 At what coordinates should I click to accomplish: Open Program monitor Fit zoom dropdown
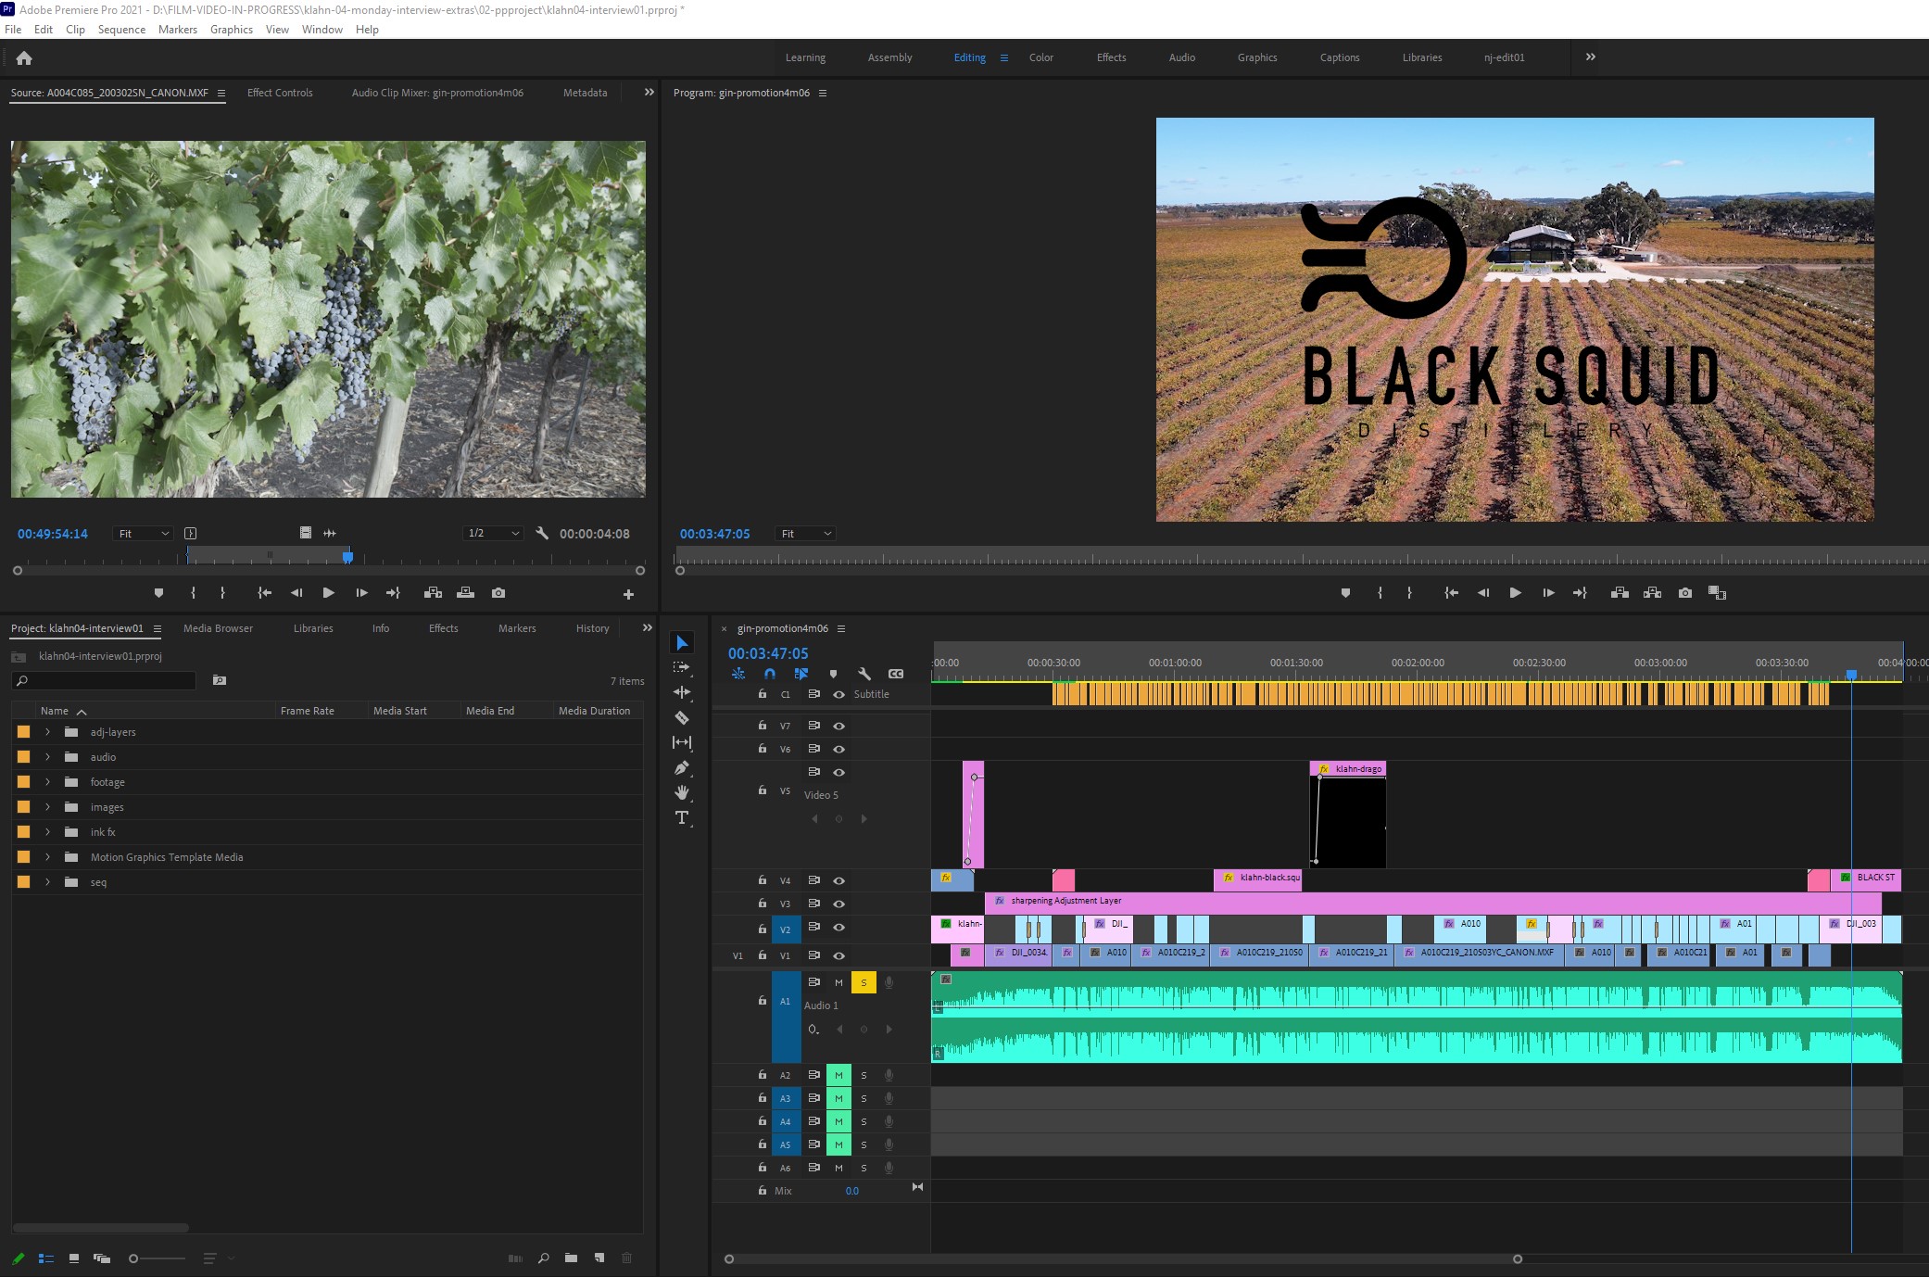coord(805,533)
